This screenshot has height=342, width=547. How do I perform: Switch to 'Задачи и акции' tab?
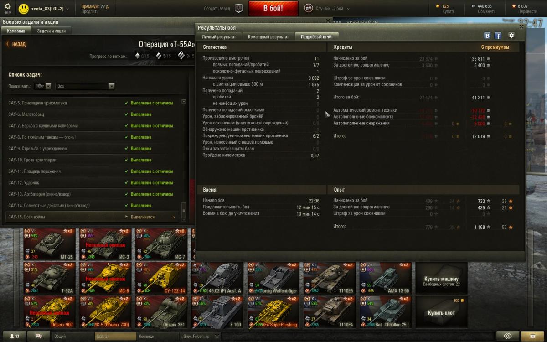51,31
